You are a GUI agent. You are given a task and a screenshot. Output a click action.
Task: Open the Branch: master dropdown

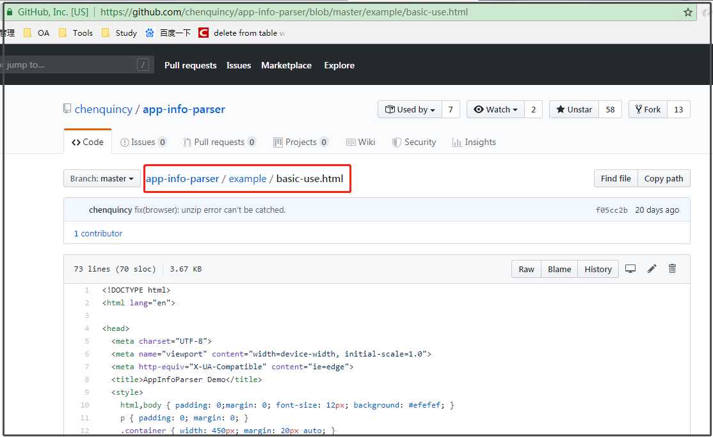(102, 179)
